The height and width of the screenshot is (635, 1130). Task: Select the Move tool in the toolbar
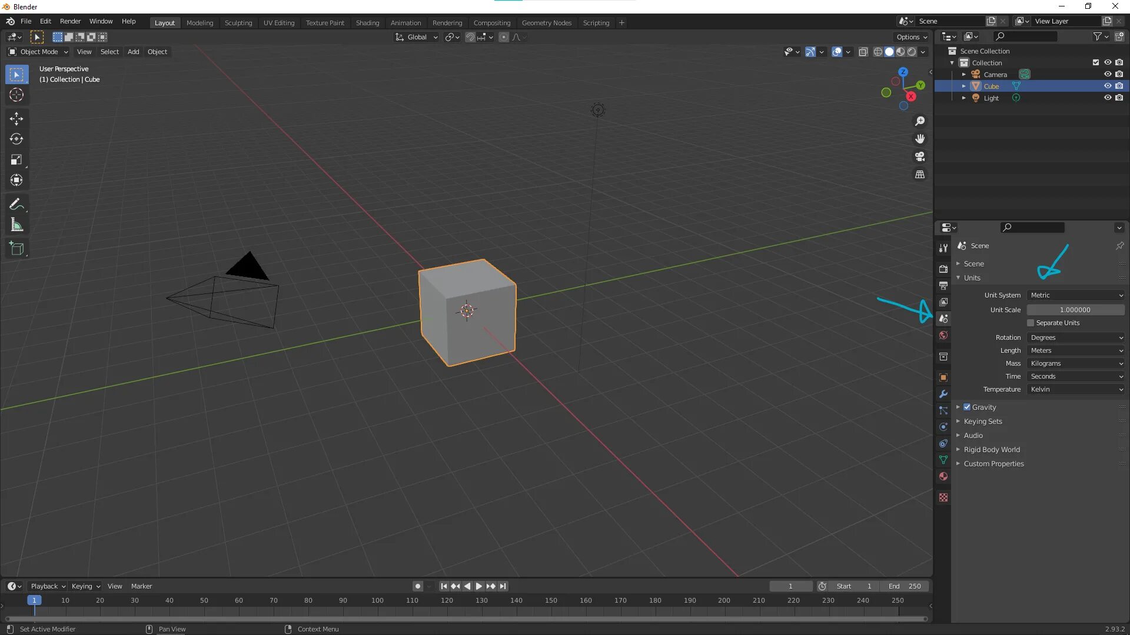click(x=16, y=119)
